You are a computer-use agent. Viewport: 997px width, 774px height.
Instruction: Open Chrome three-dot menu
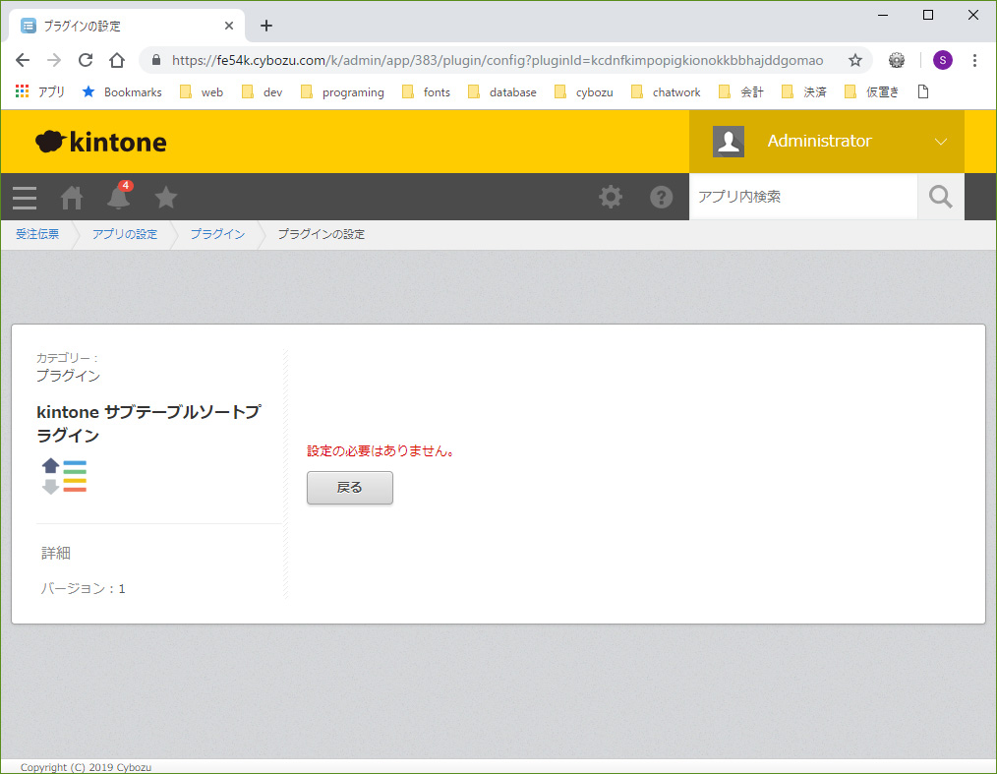click(974, 60)
